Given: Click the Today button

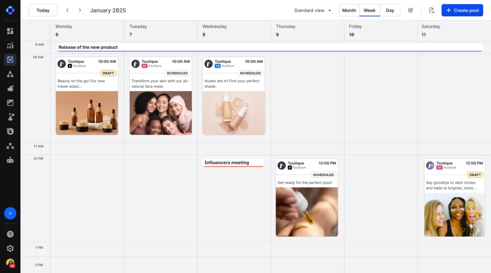Looking at the screenshot, I should (x=43, y=11).
